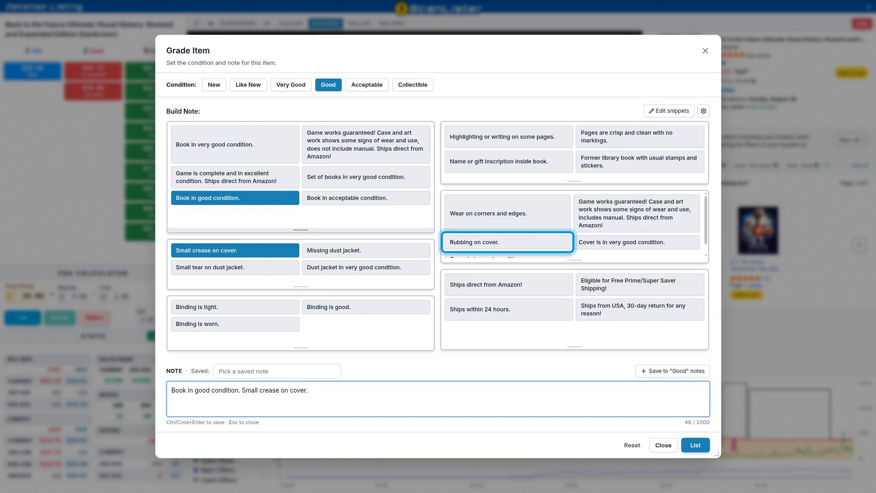
Task: Add snippet 'Missing dust jacket.'
Action: coord(366,251)
